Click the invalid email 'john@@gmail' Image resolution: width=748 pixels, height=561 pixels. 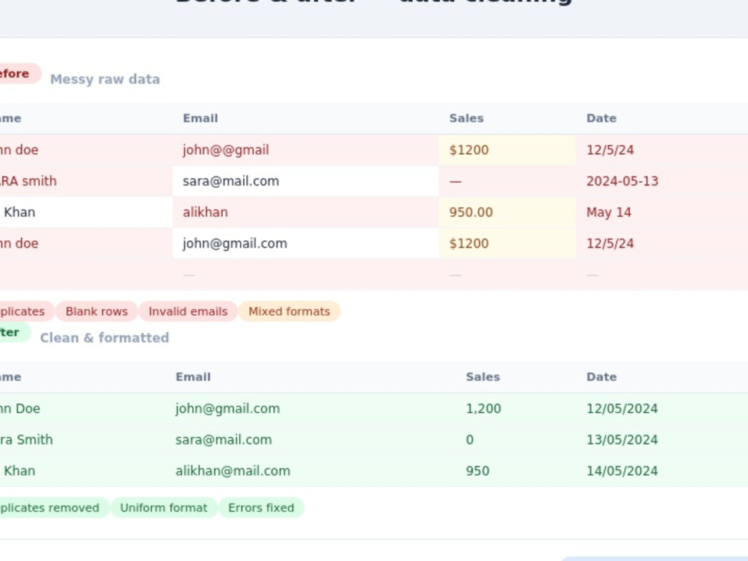point(305,150)
